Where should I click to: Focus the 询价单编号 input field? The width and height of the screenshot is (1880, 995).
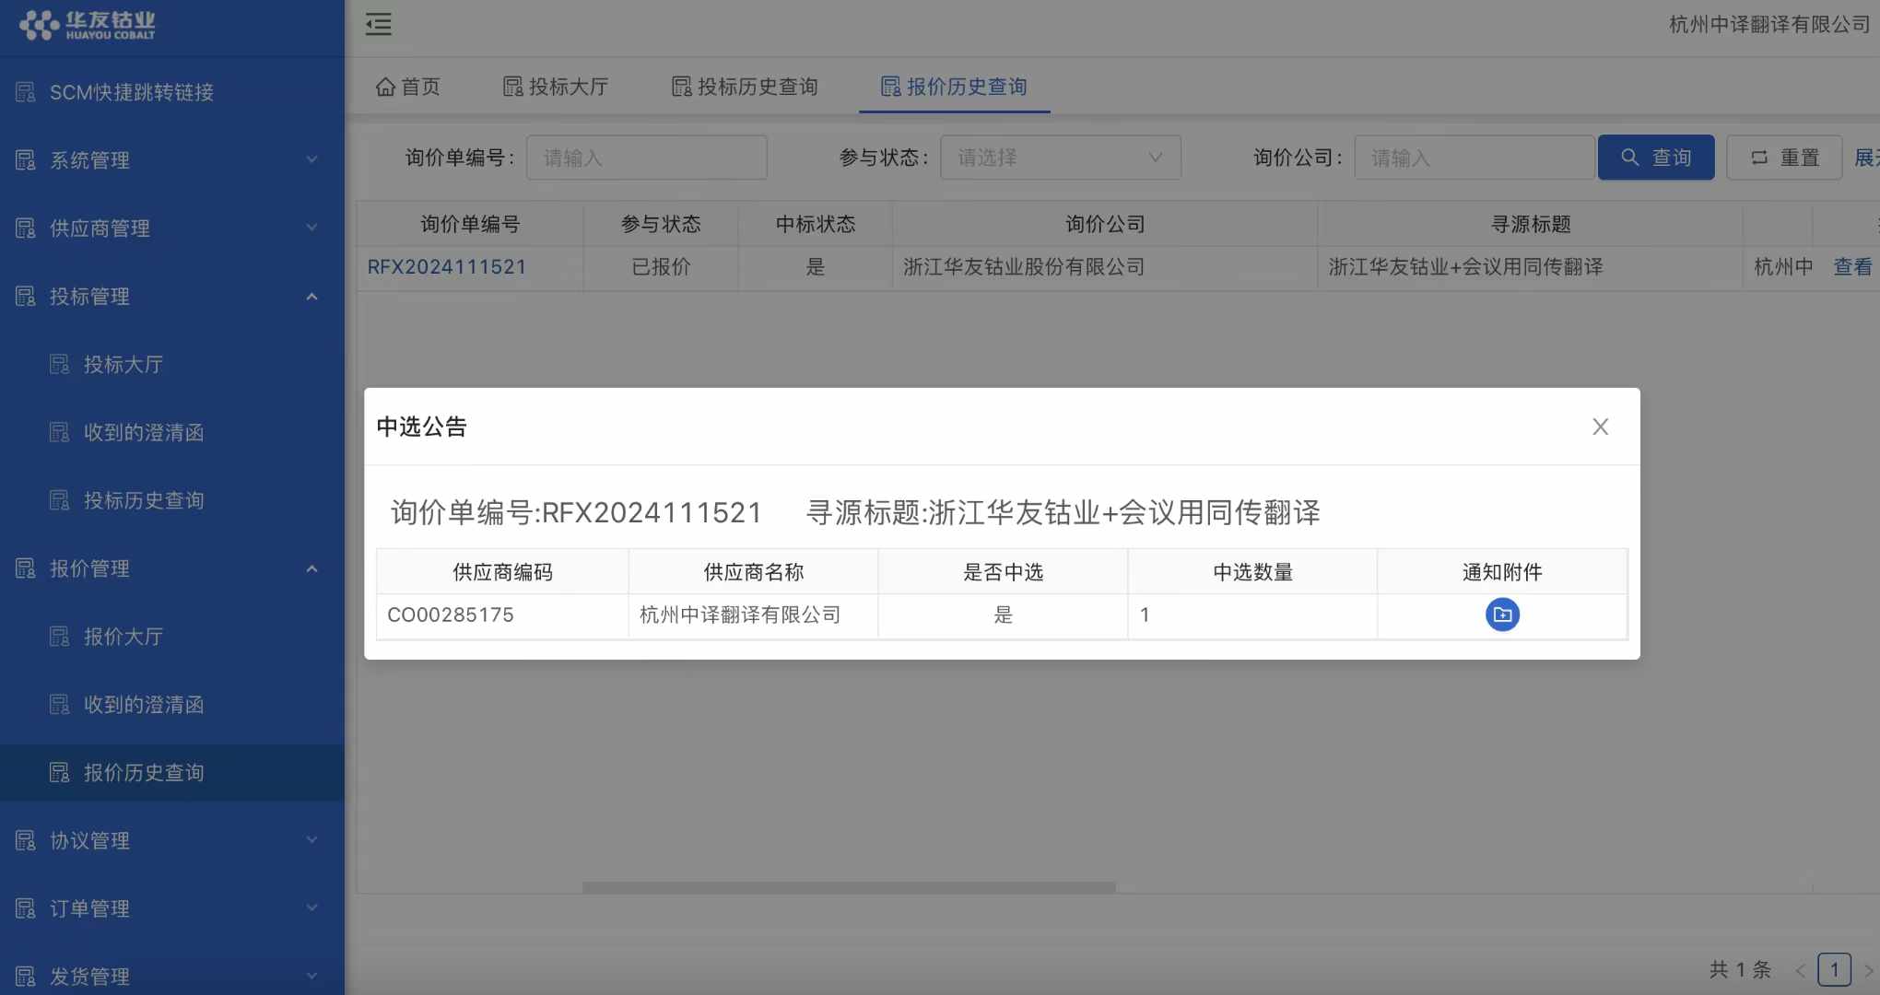coord(647,158)
